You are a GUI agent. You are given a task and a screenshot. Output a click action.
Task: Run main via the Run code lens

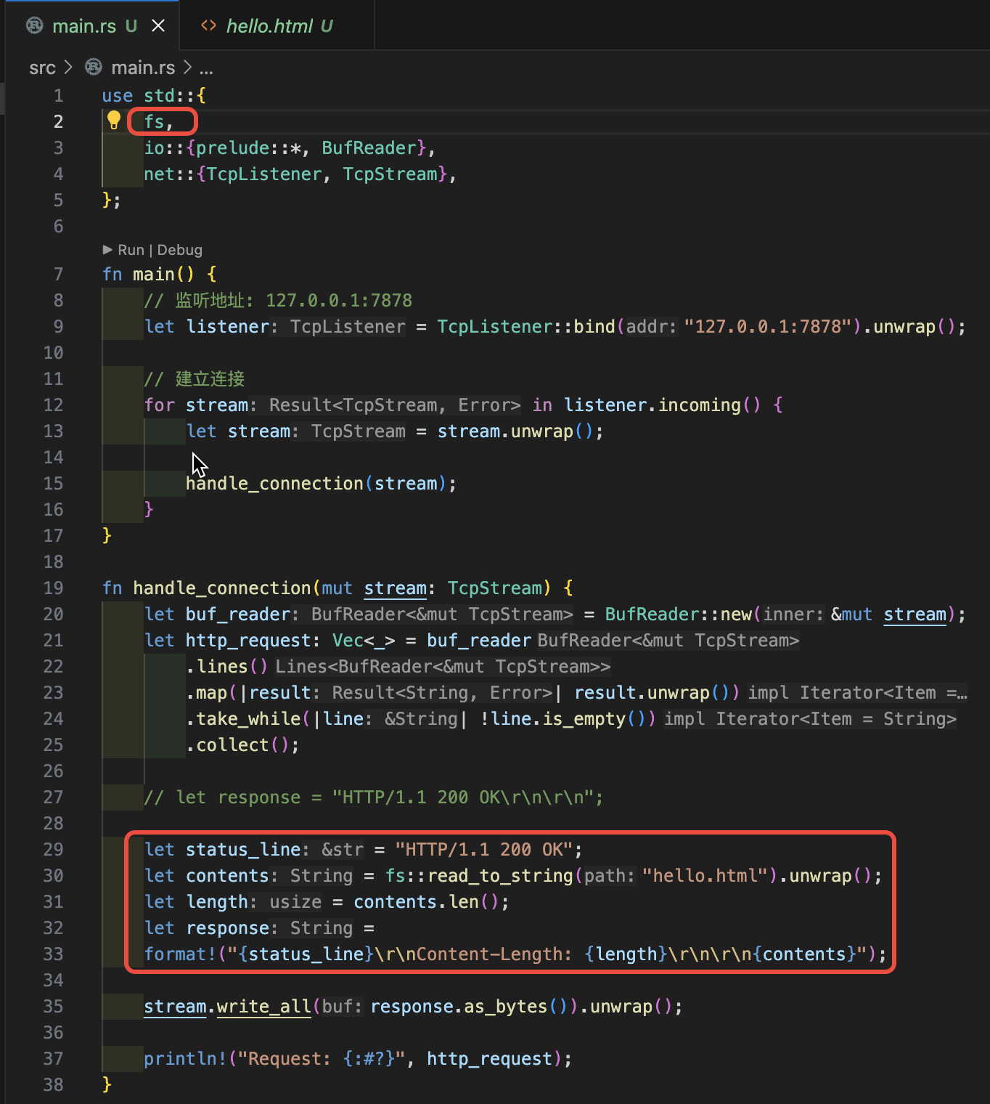[x=131, y=250]
